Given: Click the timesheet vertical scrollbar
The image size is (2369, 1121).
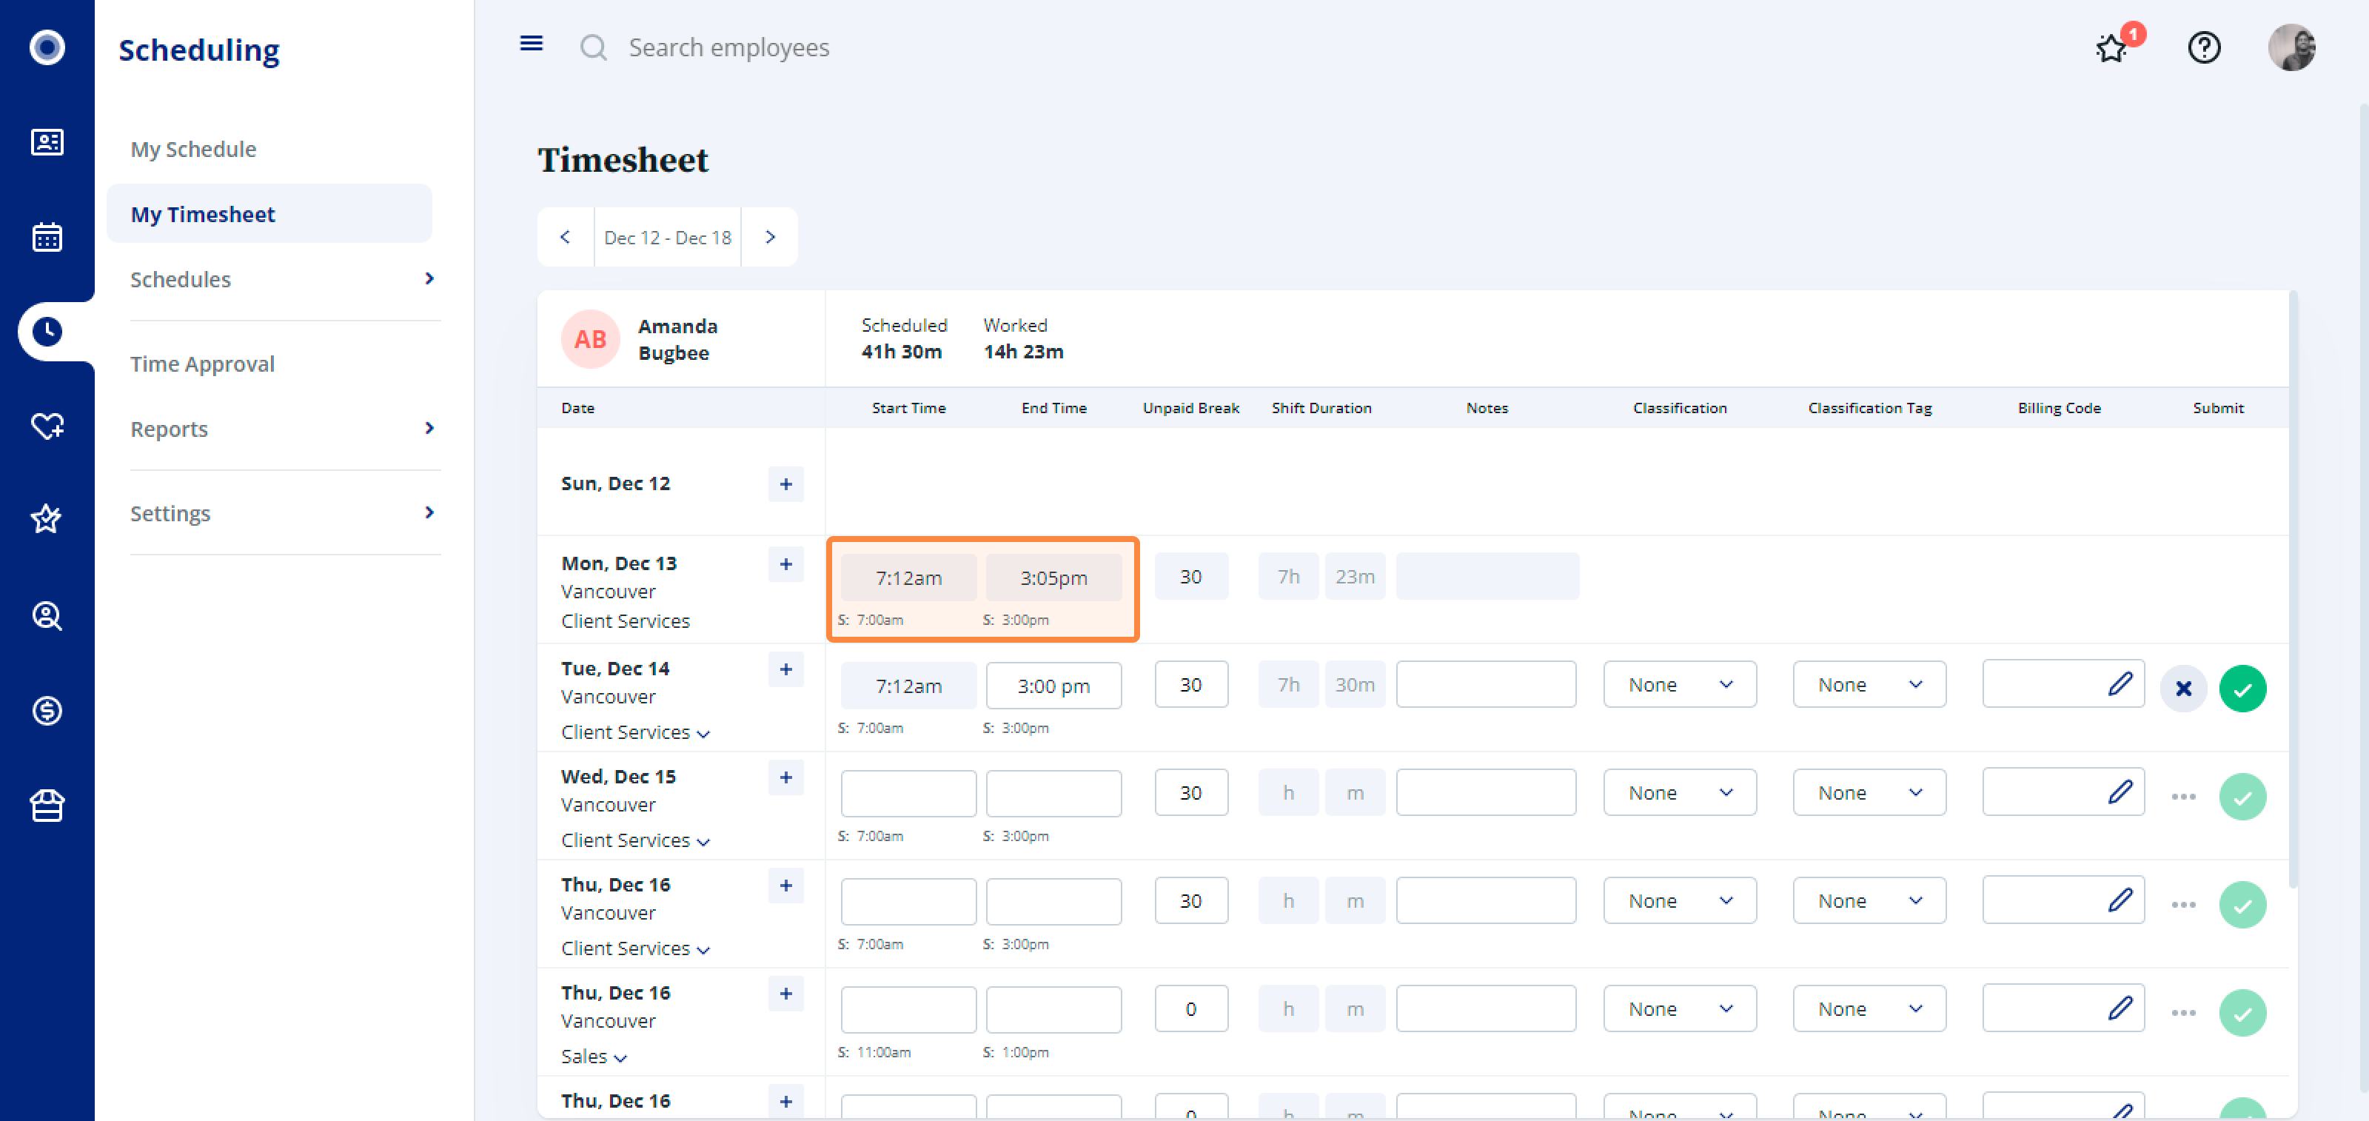Looking at the screenshot, I should click(2293, 589).
